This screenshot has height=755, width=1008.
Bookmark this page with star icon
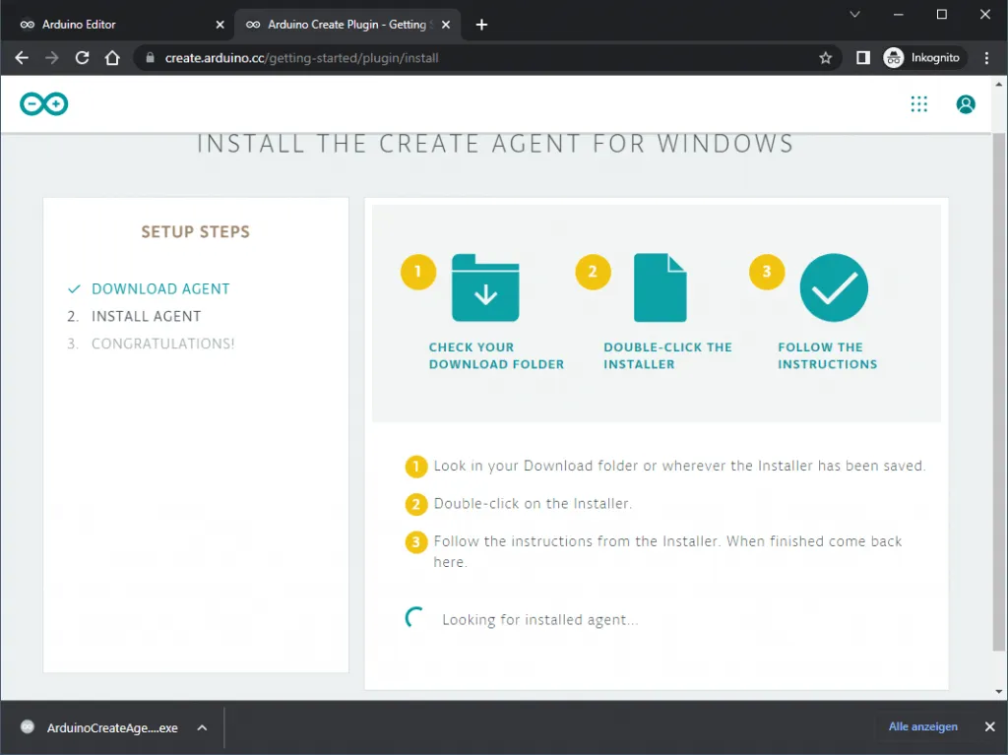click(x=825, y=58)
